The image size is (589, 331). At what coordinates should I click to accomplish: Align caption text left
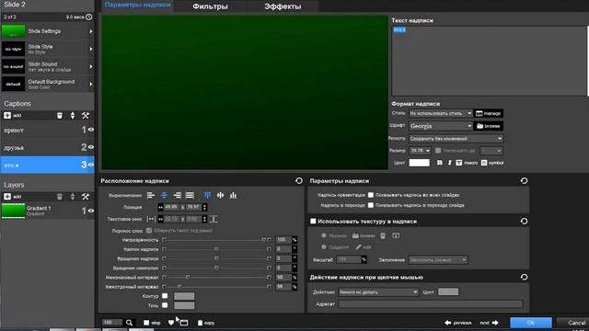151,195
